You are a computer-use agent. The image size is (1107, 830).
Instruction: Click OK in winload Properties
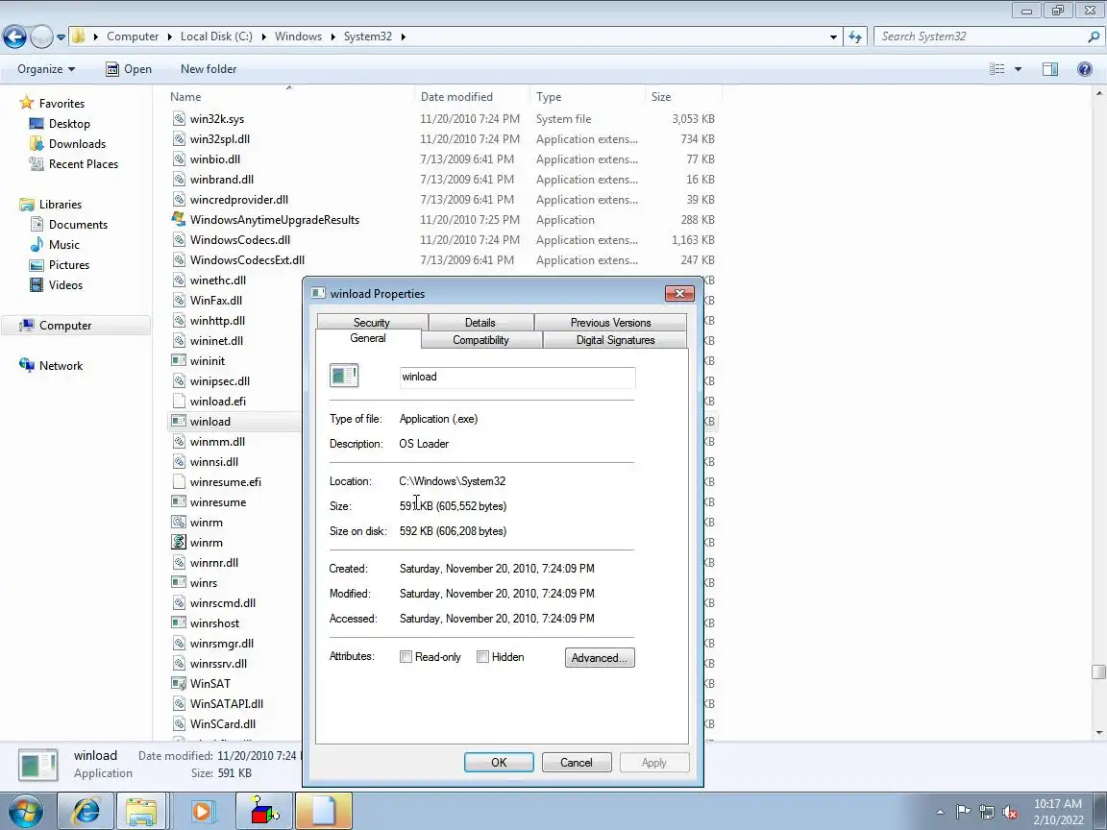coord(499,762)
